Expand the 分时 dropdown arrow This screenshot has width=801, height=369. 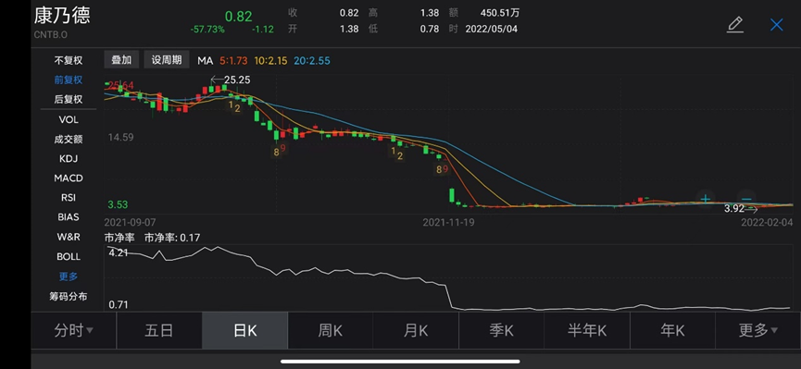[x=90, y=331]
